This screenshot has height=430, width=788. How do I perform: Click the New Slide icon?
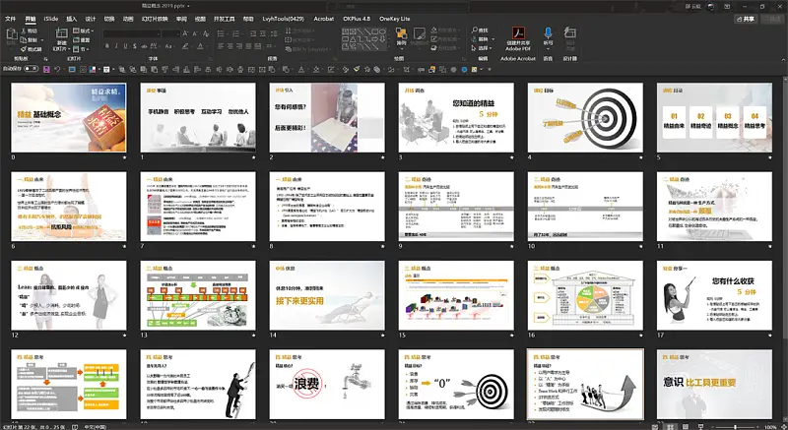coord(61,33)
